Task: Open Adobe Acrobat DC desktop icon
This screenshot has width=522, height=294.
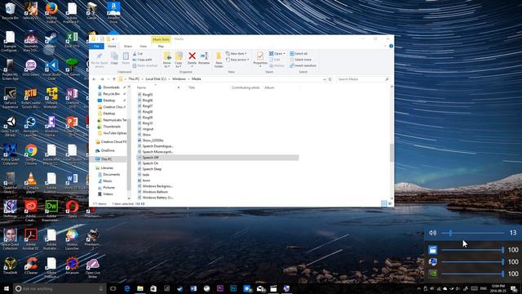Action: (x=31, y=239)
